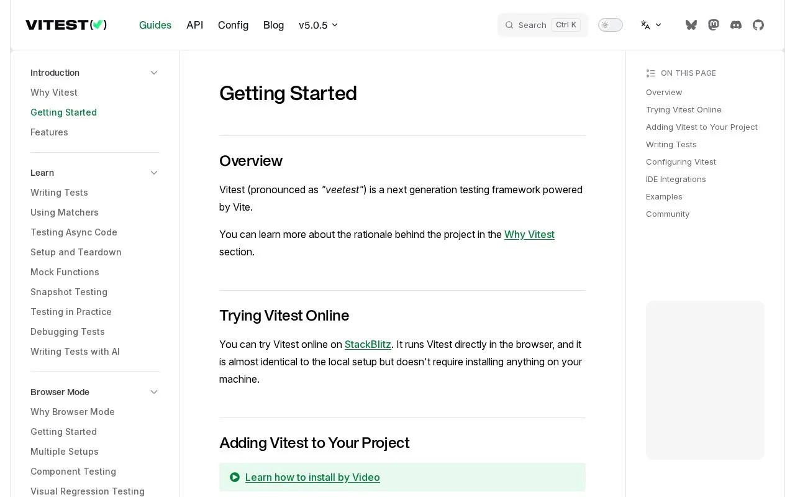Follow the StackBlitz link
This screenshot has width=795, height=497.
pyautogui.click(x=368, y=344)
